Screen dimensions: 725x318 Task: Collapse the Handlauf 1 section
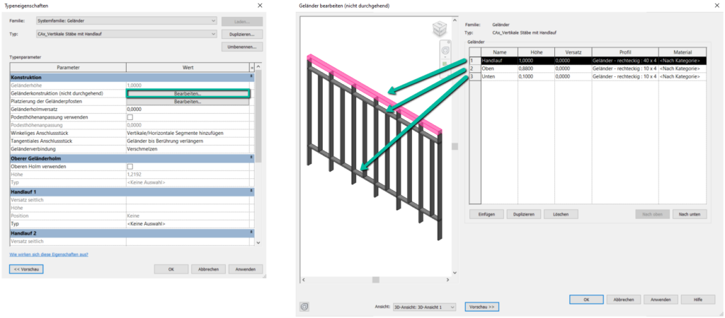251,191
